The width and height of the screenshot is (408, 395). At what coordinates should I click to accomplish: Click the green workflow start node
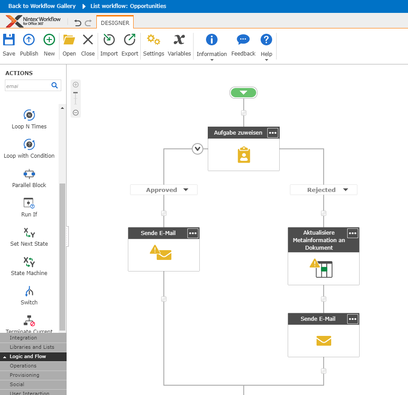(244, 93)
